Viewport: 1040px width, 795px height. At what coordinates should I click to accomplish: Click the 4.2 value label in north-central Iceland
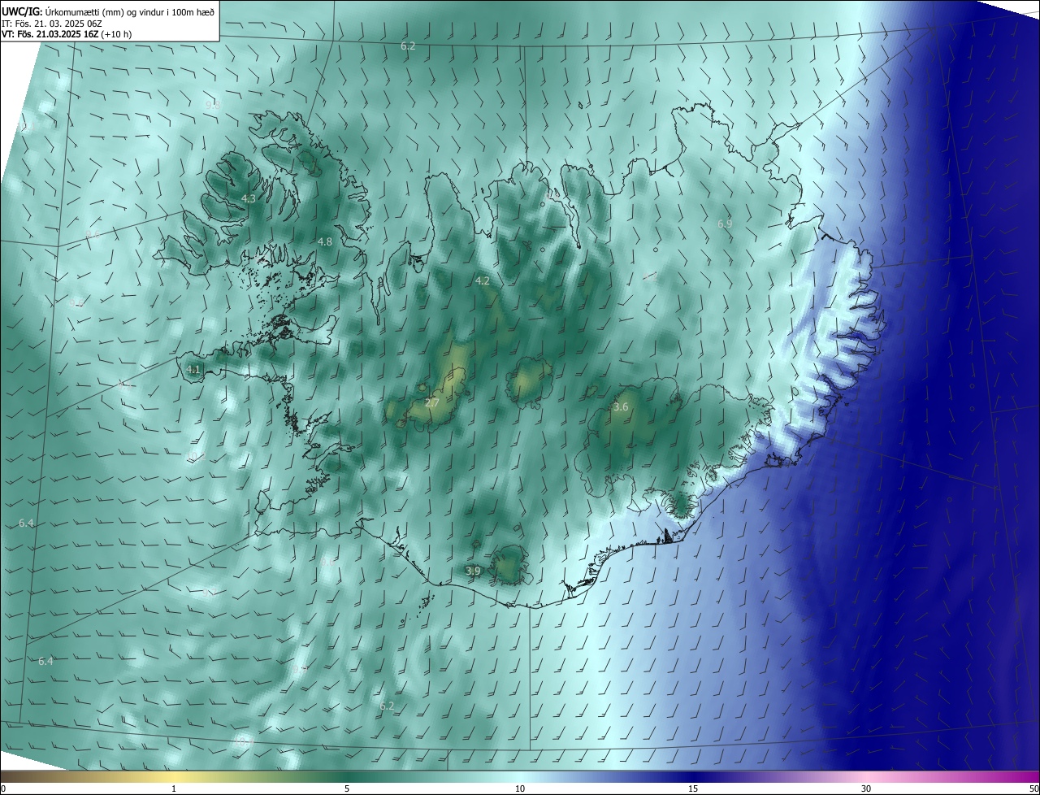483,280
